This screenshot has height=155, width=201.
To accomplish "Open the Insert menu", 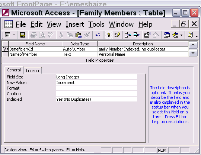I will click(x=75, y=24).
